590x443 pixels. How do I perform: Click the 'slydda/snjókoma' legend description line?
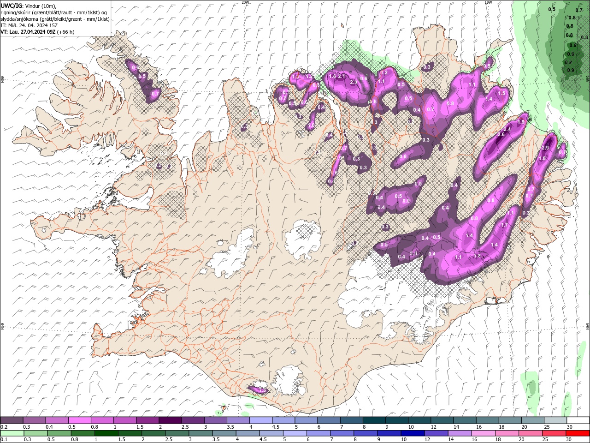coord(55,19)
